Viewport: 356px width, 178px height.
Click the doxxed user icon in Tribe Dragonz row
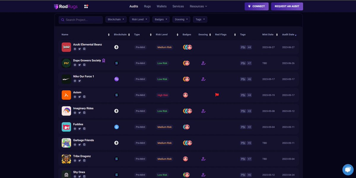tap(203, 159)
